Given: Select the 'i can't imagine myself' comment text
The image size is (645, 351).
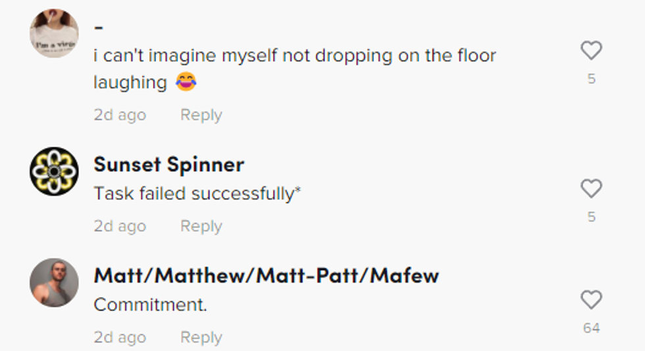Looking at the screenshot, I should pyautogui.click(x=294, y=57).
